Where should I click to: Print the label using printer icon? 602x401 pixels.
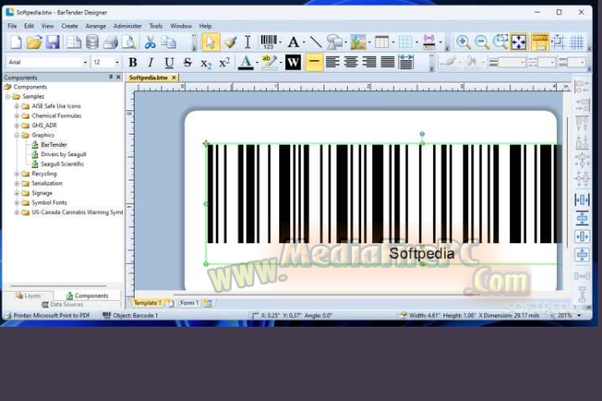pos(110,43)
